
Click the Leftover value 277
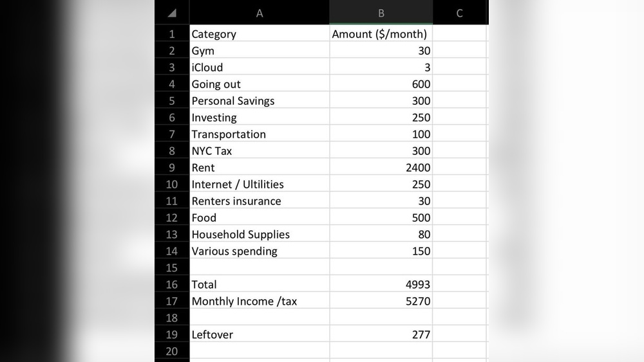click(381, 335)
